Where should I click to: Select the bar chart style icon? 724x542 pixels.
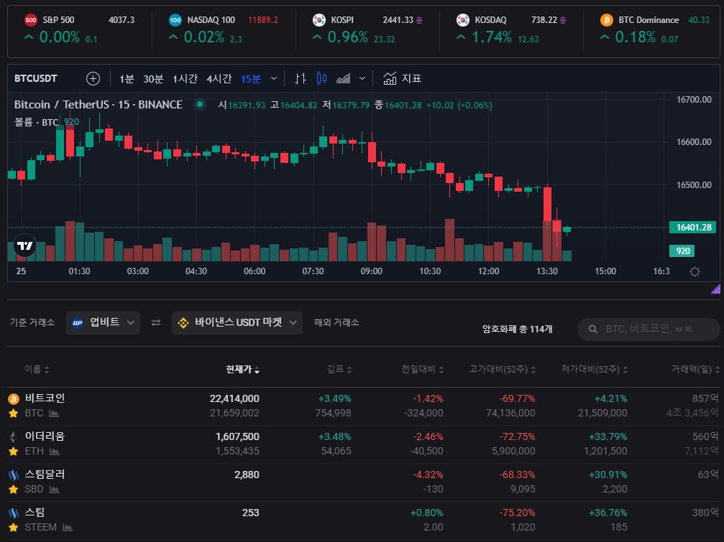coord(301,79)
